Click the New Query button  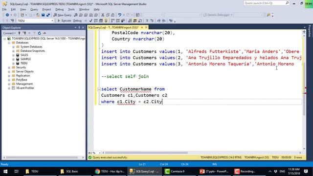(x=63, y=15)
